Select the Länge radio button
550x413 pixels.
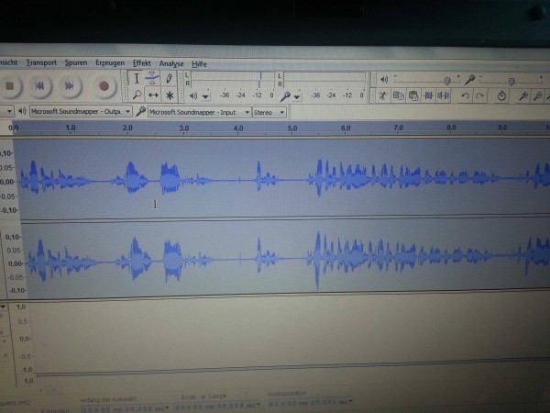coord(203,396)
